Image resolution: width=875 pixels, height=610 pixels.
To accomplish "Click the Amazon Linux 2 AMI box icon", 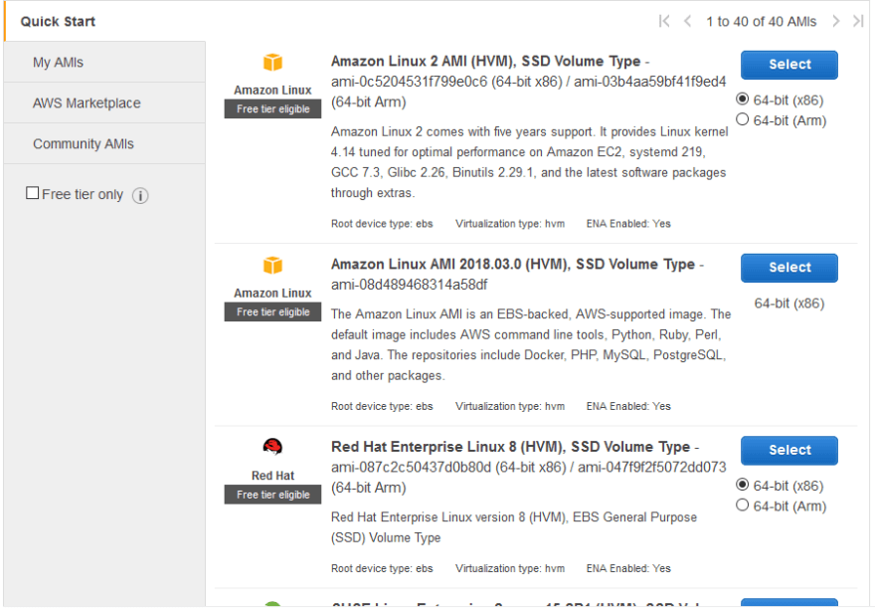I will click(x=272, y=62).
